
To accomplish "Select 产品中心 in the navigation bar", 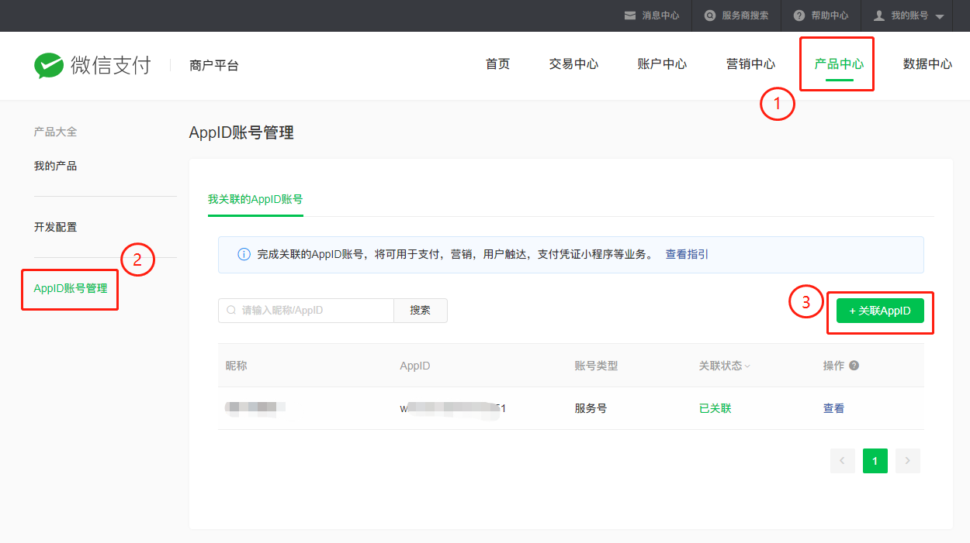I will (x=837, y=64).
